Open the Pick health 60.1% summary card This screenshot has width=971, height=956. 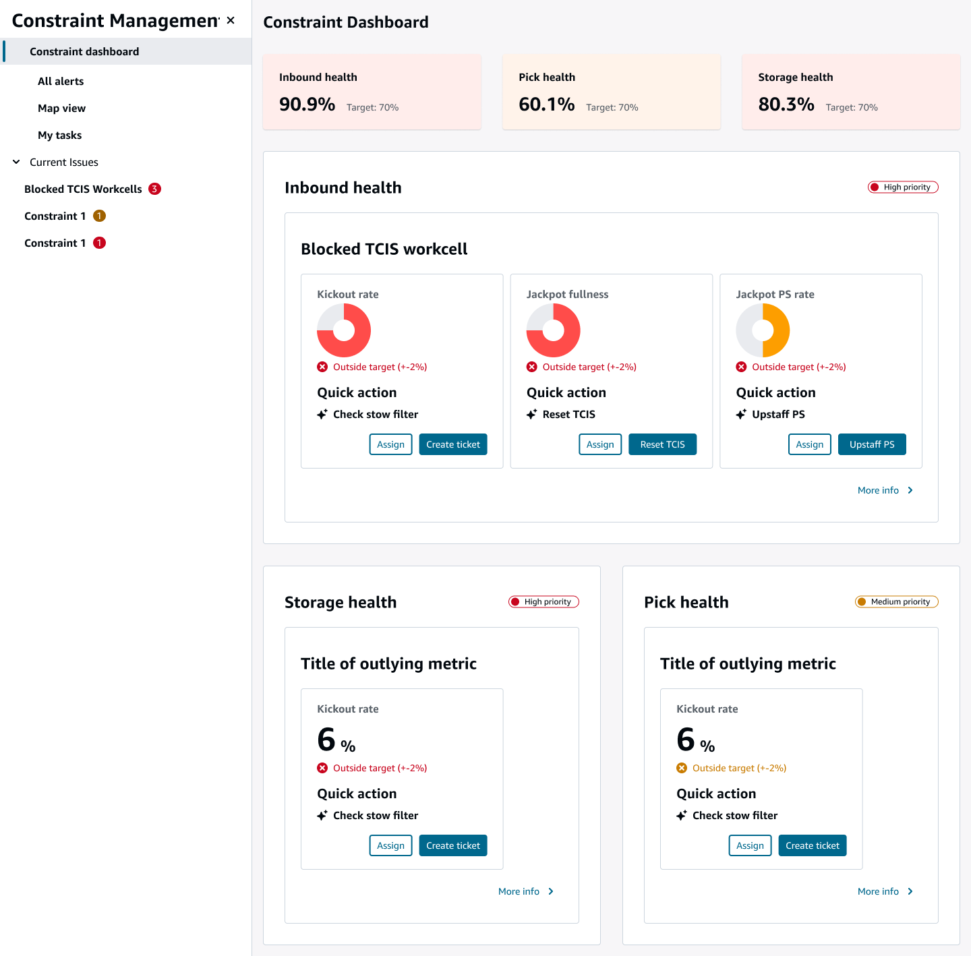pos(612,92)
